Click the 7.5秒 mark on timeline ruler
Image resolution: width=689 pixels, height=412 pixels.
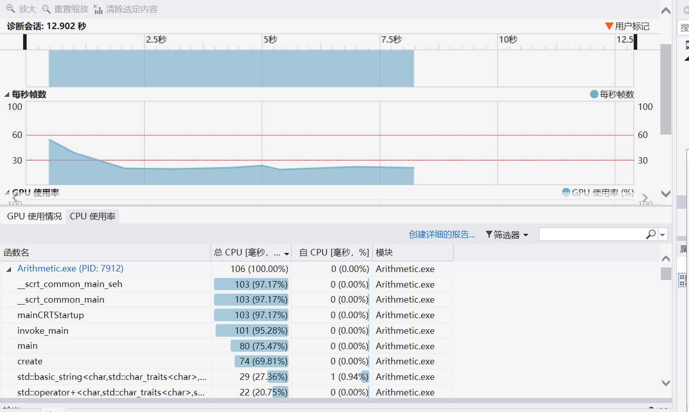(x=391, y=40)
